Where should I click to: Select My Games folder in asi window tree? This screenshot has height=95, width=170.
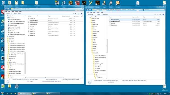[97, 69]
